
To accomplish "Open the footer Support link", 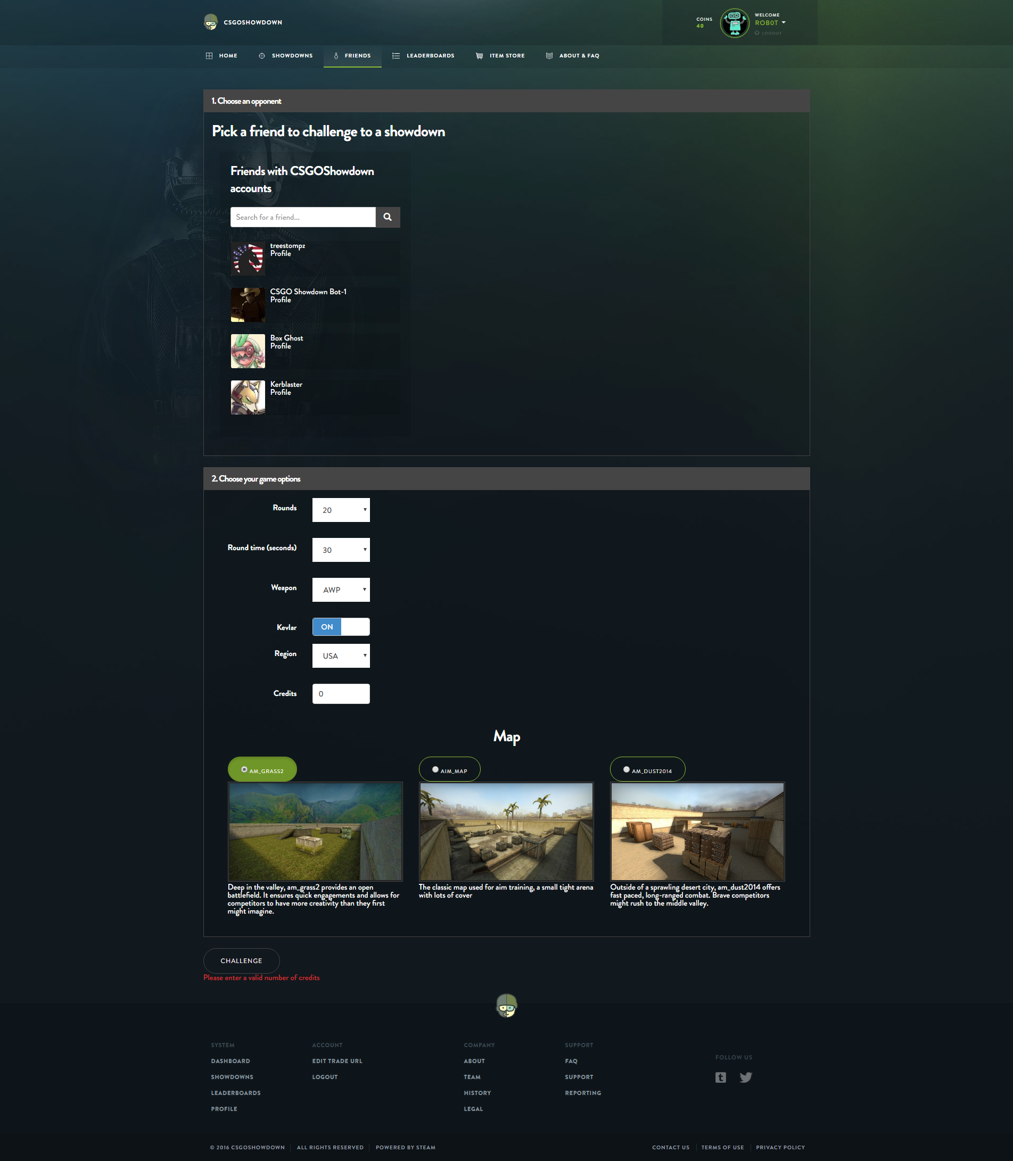I will (x=579, y=1077).
